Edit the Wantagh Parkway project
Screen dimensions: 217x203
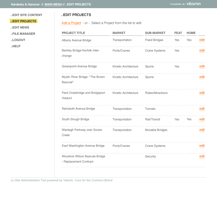[202, 130]
